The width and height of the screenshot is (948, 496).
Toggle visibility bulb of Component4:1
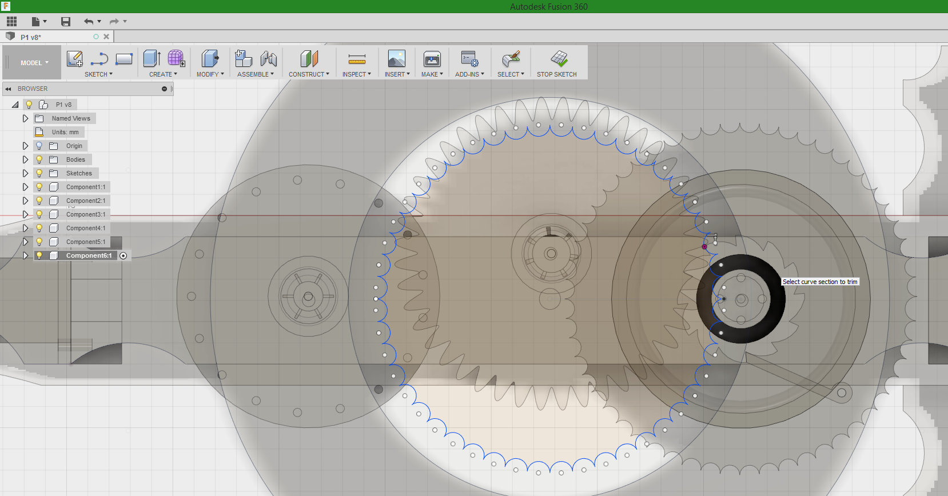(39, 228)
